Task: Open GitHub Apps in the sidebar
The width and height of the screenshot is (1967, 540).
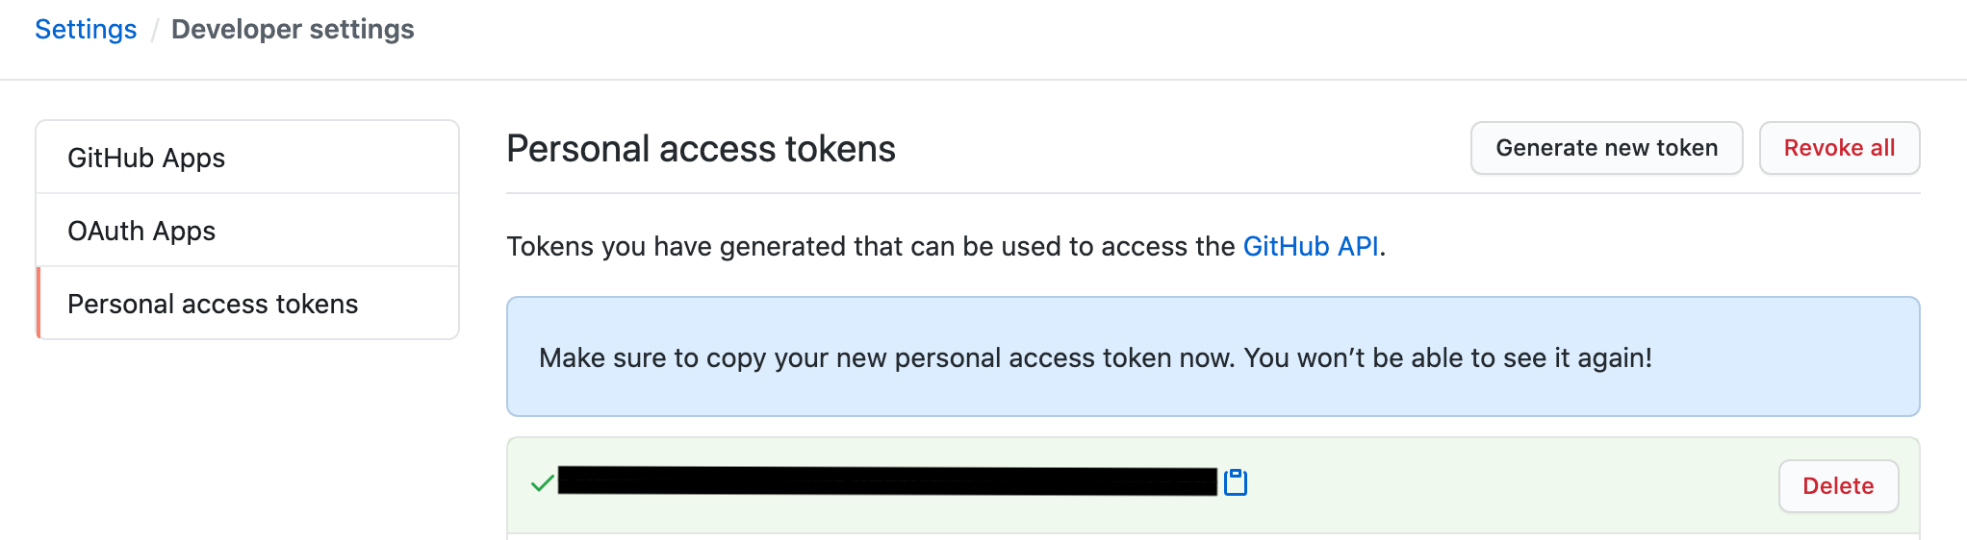Action: pos(146,158)
